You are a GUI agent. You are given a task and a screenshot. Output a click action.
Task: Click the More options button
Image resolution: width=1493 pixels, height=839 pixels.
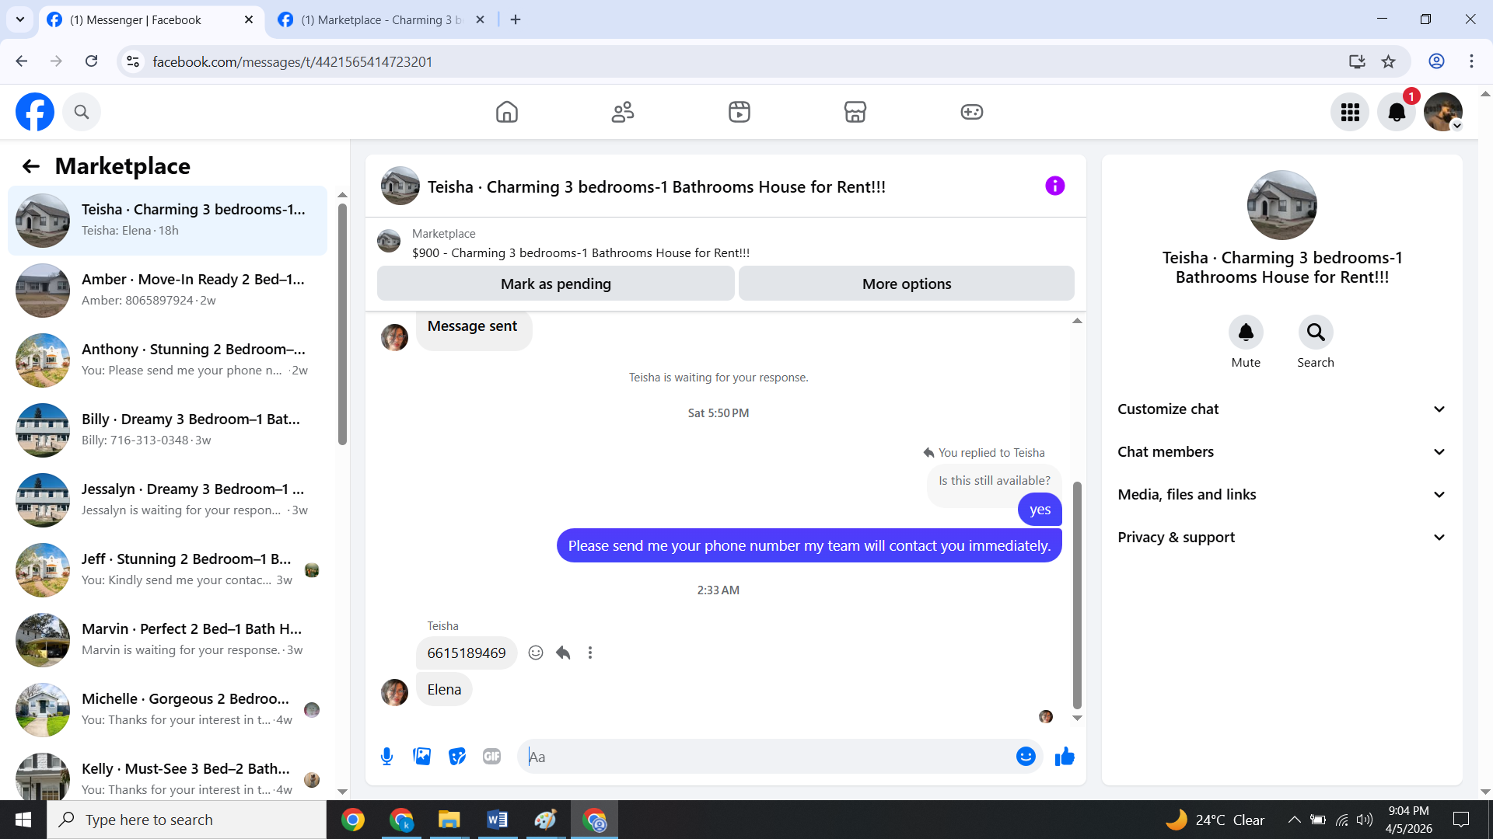click(906, 284)
